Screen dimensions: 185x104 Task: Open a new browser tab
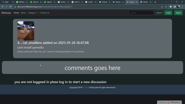(x=155, y=2)
